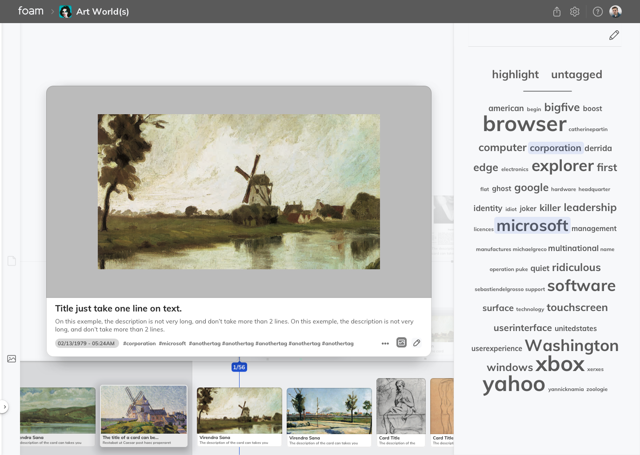Edit tags with the pencil icon in tag panel
The image size is (640, 455).
614,35
